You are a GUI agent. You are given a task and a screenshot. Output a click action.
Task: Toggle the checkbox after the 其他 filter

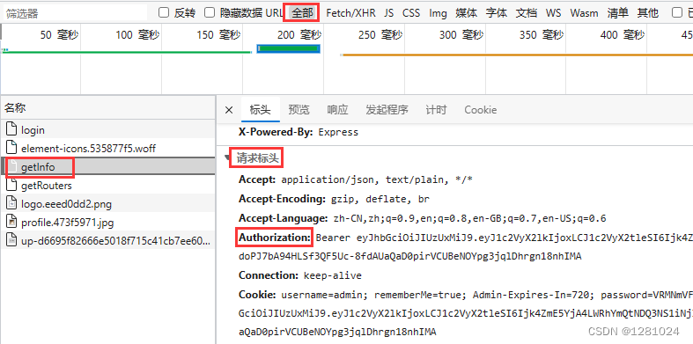click(677, 12)
